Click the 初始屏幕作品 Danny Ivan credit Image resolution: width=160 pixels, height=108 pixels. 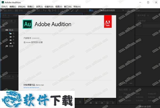click(34, 85)
